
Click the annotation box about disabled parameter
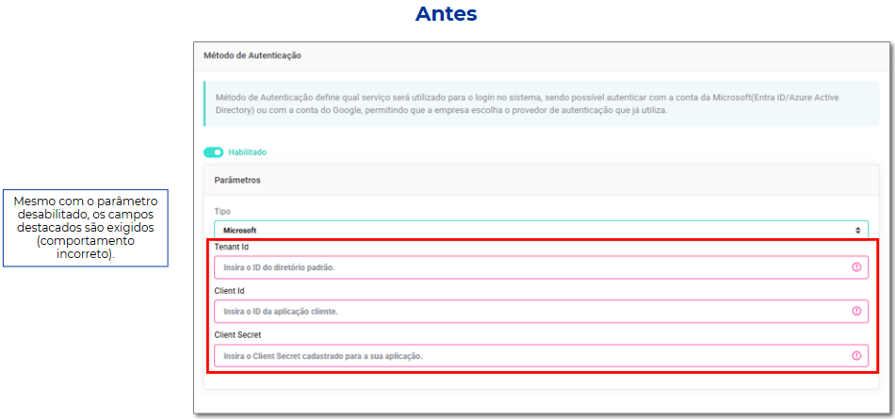(86, 228)
